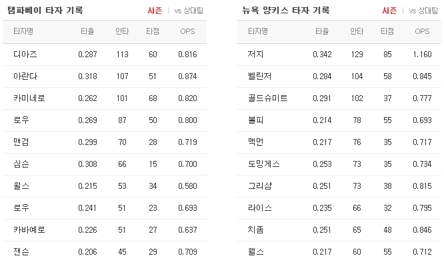444x274 pixels.
Task: Click 골드슈미트 player name
Action: pos(268,98)
